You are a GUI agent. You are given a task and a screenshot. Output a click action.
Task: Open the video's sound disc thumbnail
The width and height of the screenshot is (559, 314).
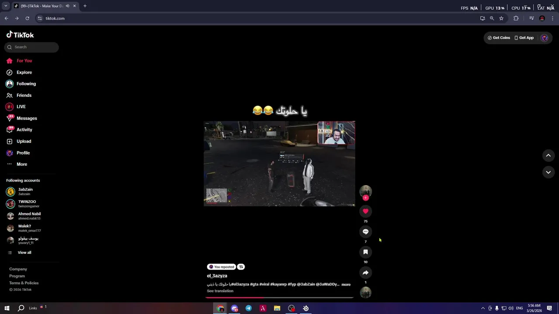point(366,293)
